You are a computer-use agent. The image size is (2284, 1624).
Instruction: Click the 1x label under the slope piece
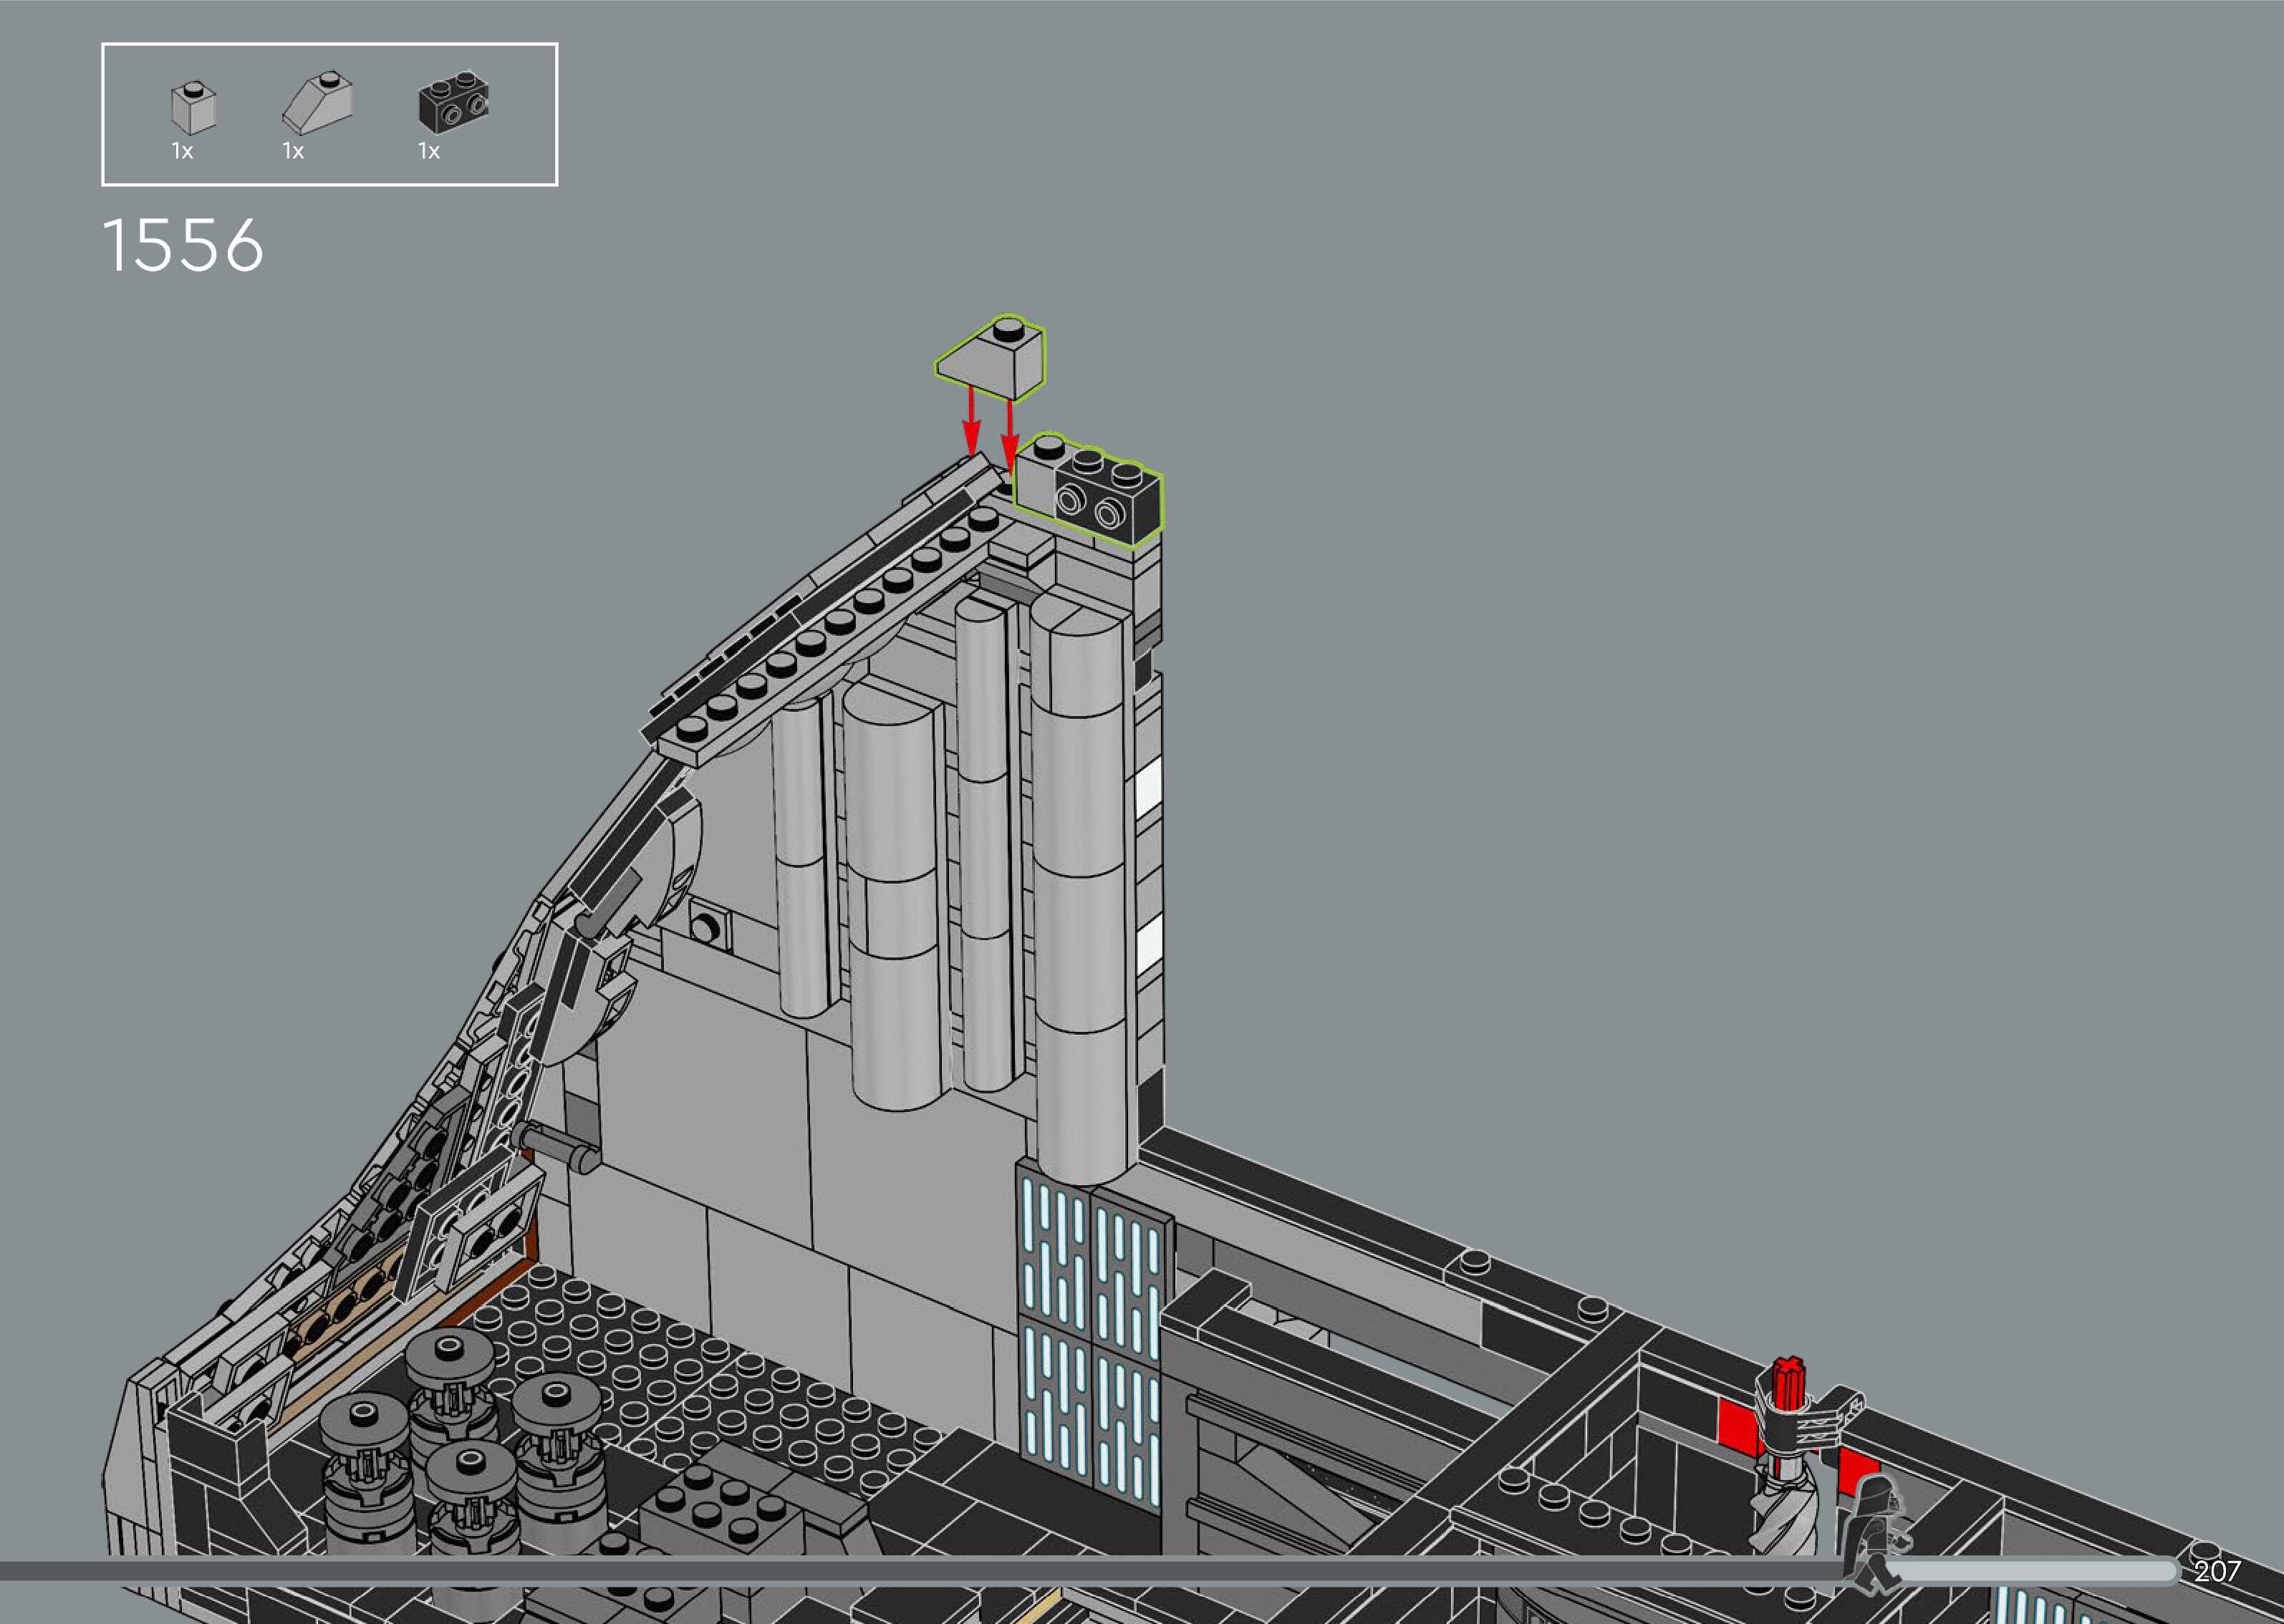pos(293,152)
